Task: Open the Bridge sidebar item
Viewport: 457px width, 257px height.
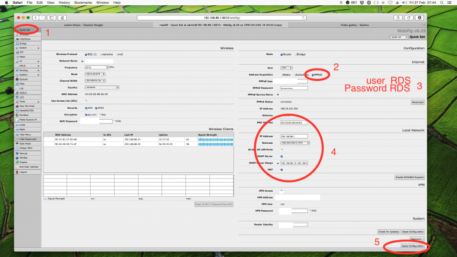Action: point(28,43)
